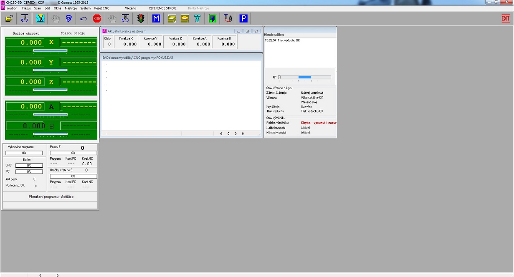Click Reset CNC in menu bar

101,8
